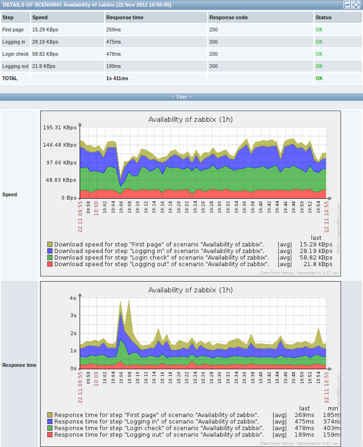Viewport: 363px width, 447px height.
Task: Click the 10:00 red time label on Speed graph
Action: point(96,209)
